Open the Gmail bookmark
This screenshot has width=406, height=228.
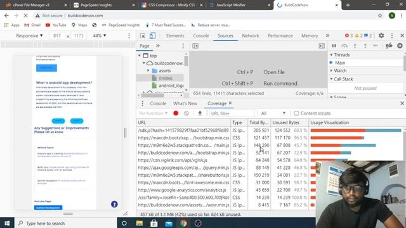click(32, 25)
